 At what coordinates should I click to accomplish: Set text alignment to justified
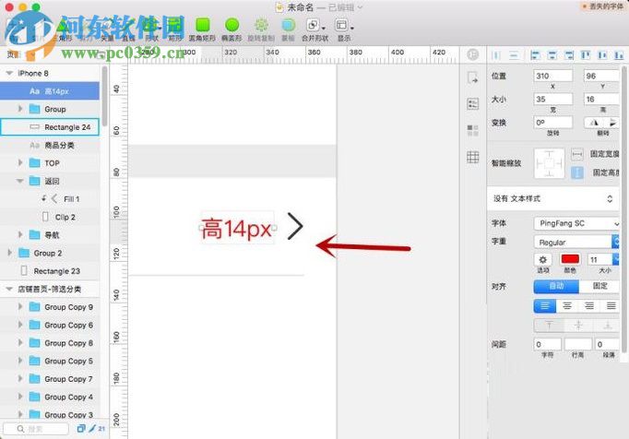[611, 306]
